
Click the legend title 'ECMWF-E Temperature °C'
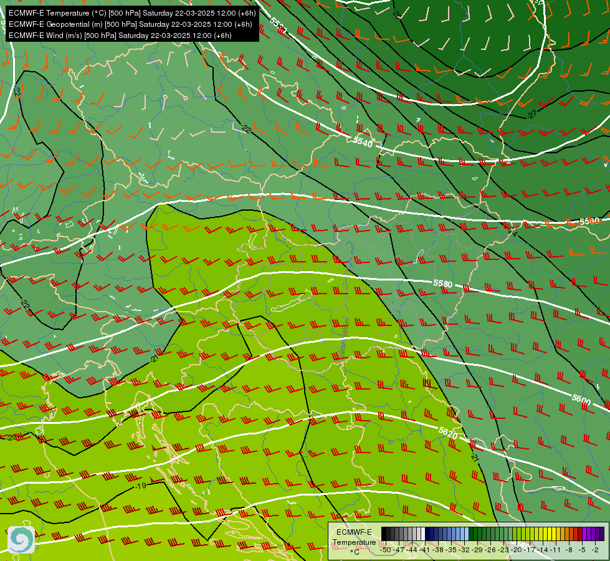tap(354, 542)
